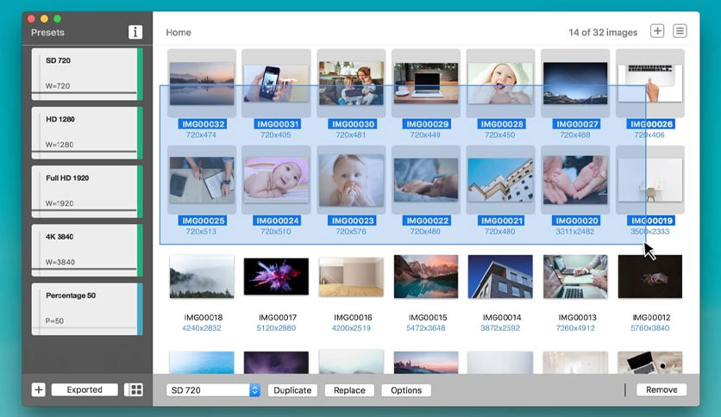721x417 pixels.
Task: Select the HD 1280 preset card
Action: 87,133
